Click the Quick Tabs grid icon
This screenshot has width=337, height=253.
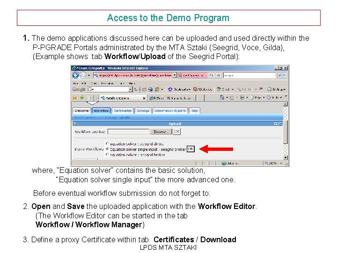tap(91, 98)
